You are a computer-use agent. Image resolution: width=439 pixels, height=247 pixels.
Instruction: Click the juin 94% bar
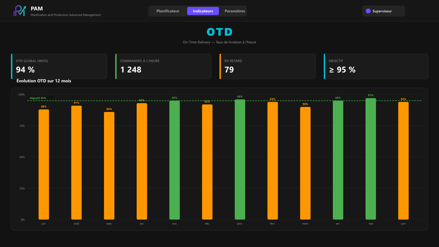click(403, 161)
